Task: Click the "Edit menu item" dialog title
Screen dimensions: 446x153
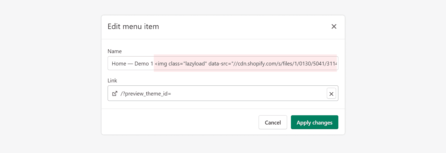Action: point(133,26)
